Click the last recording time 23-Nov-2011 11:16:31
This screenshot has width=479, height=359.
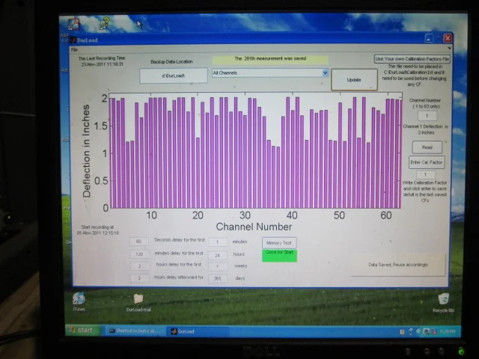[x=103, y=64]
